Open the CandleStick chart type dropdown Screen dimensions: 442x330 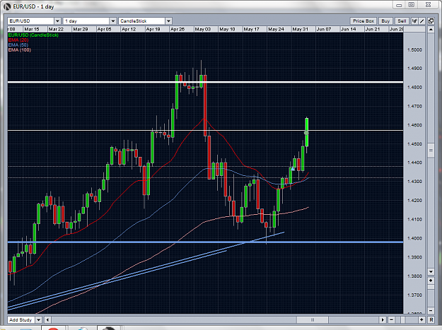tap(168, 20)
